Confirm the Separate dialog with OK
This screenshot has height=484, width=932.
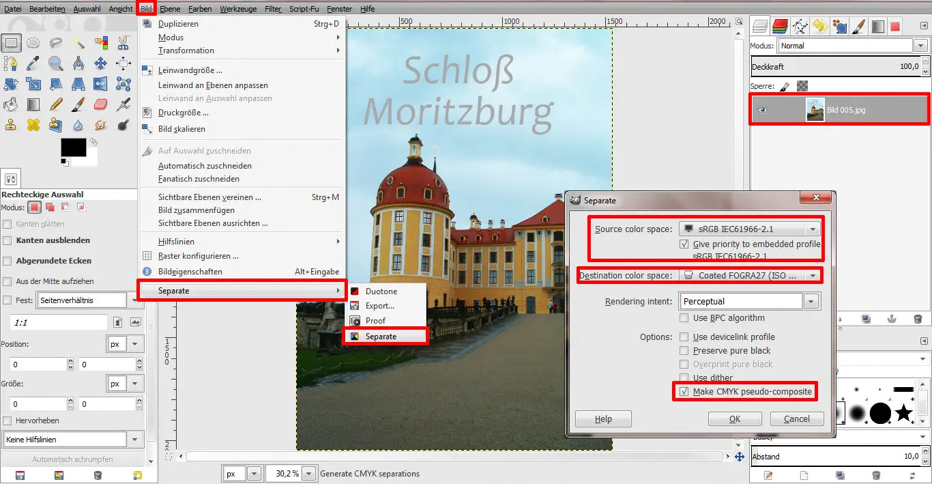[x=734, y=419]
